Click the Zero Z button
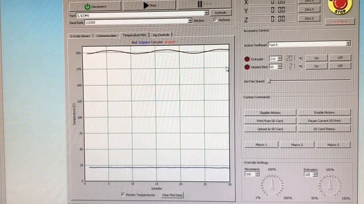The height and width of the screenshot is (204, 364). click(309, 18)
